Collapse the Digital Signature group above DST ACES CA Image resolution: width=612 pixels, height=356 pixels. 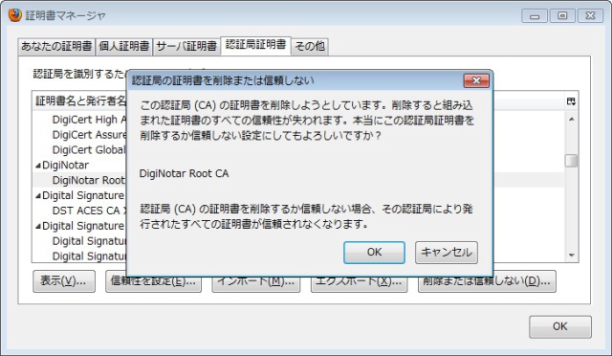click(x=38, y=196)
